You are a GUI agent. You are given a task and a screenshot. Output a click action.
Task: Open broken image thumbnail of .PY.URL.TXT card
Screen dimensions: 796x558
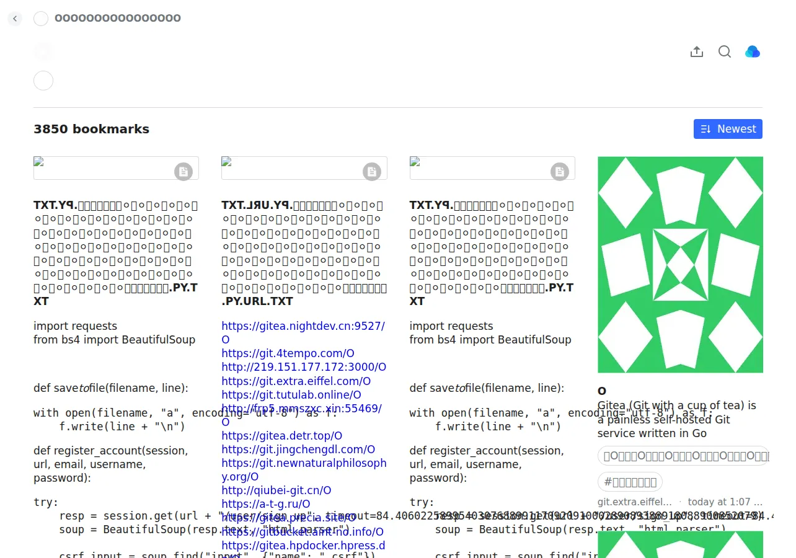click(x=304, y=168)
